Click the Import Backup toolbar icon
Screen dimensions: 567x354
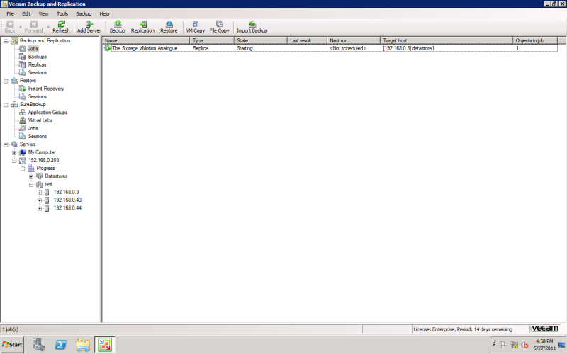tap(252, 24)
